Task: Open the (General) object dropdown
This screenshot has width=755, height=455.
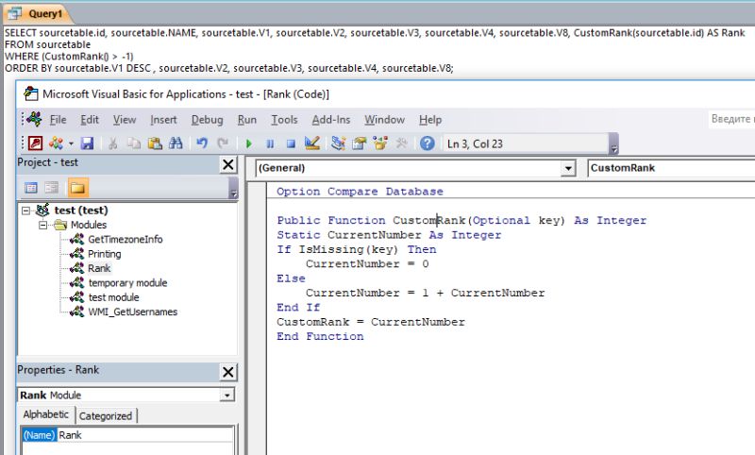Action: (568, 169)
